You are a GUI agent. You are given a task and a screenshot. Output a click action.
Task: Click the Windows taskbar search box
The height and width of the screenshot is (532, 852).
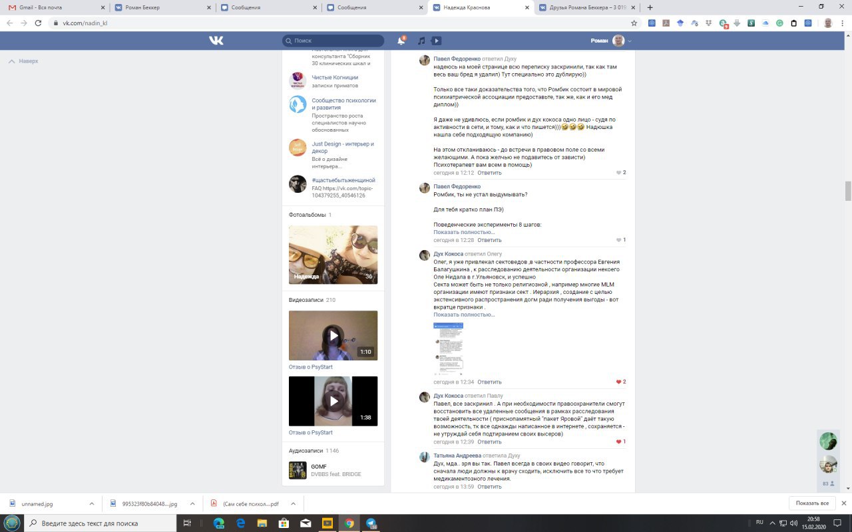coord(101,523)
